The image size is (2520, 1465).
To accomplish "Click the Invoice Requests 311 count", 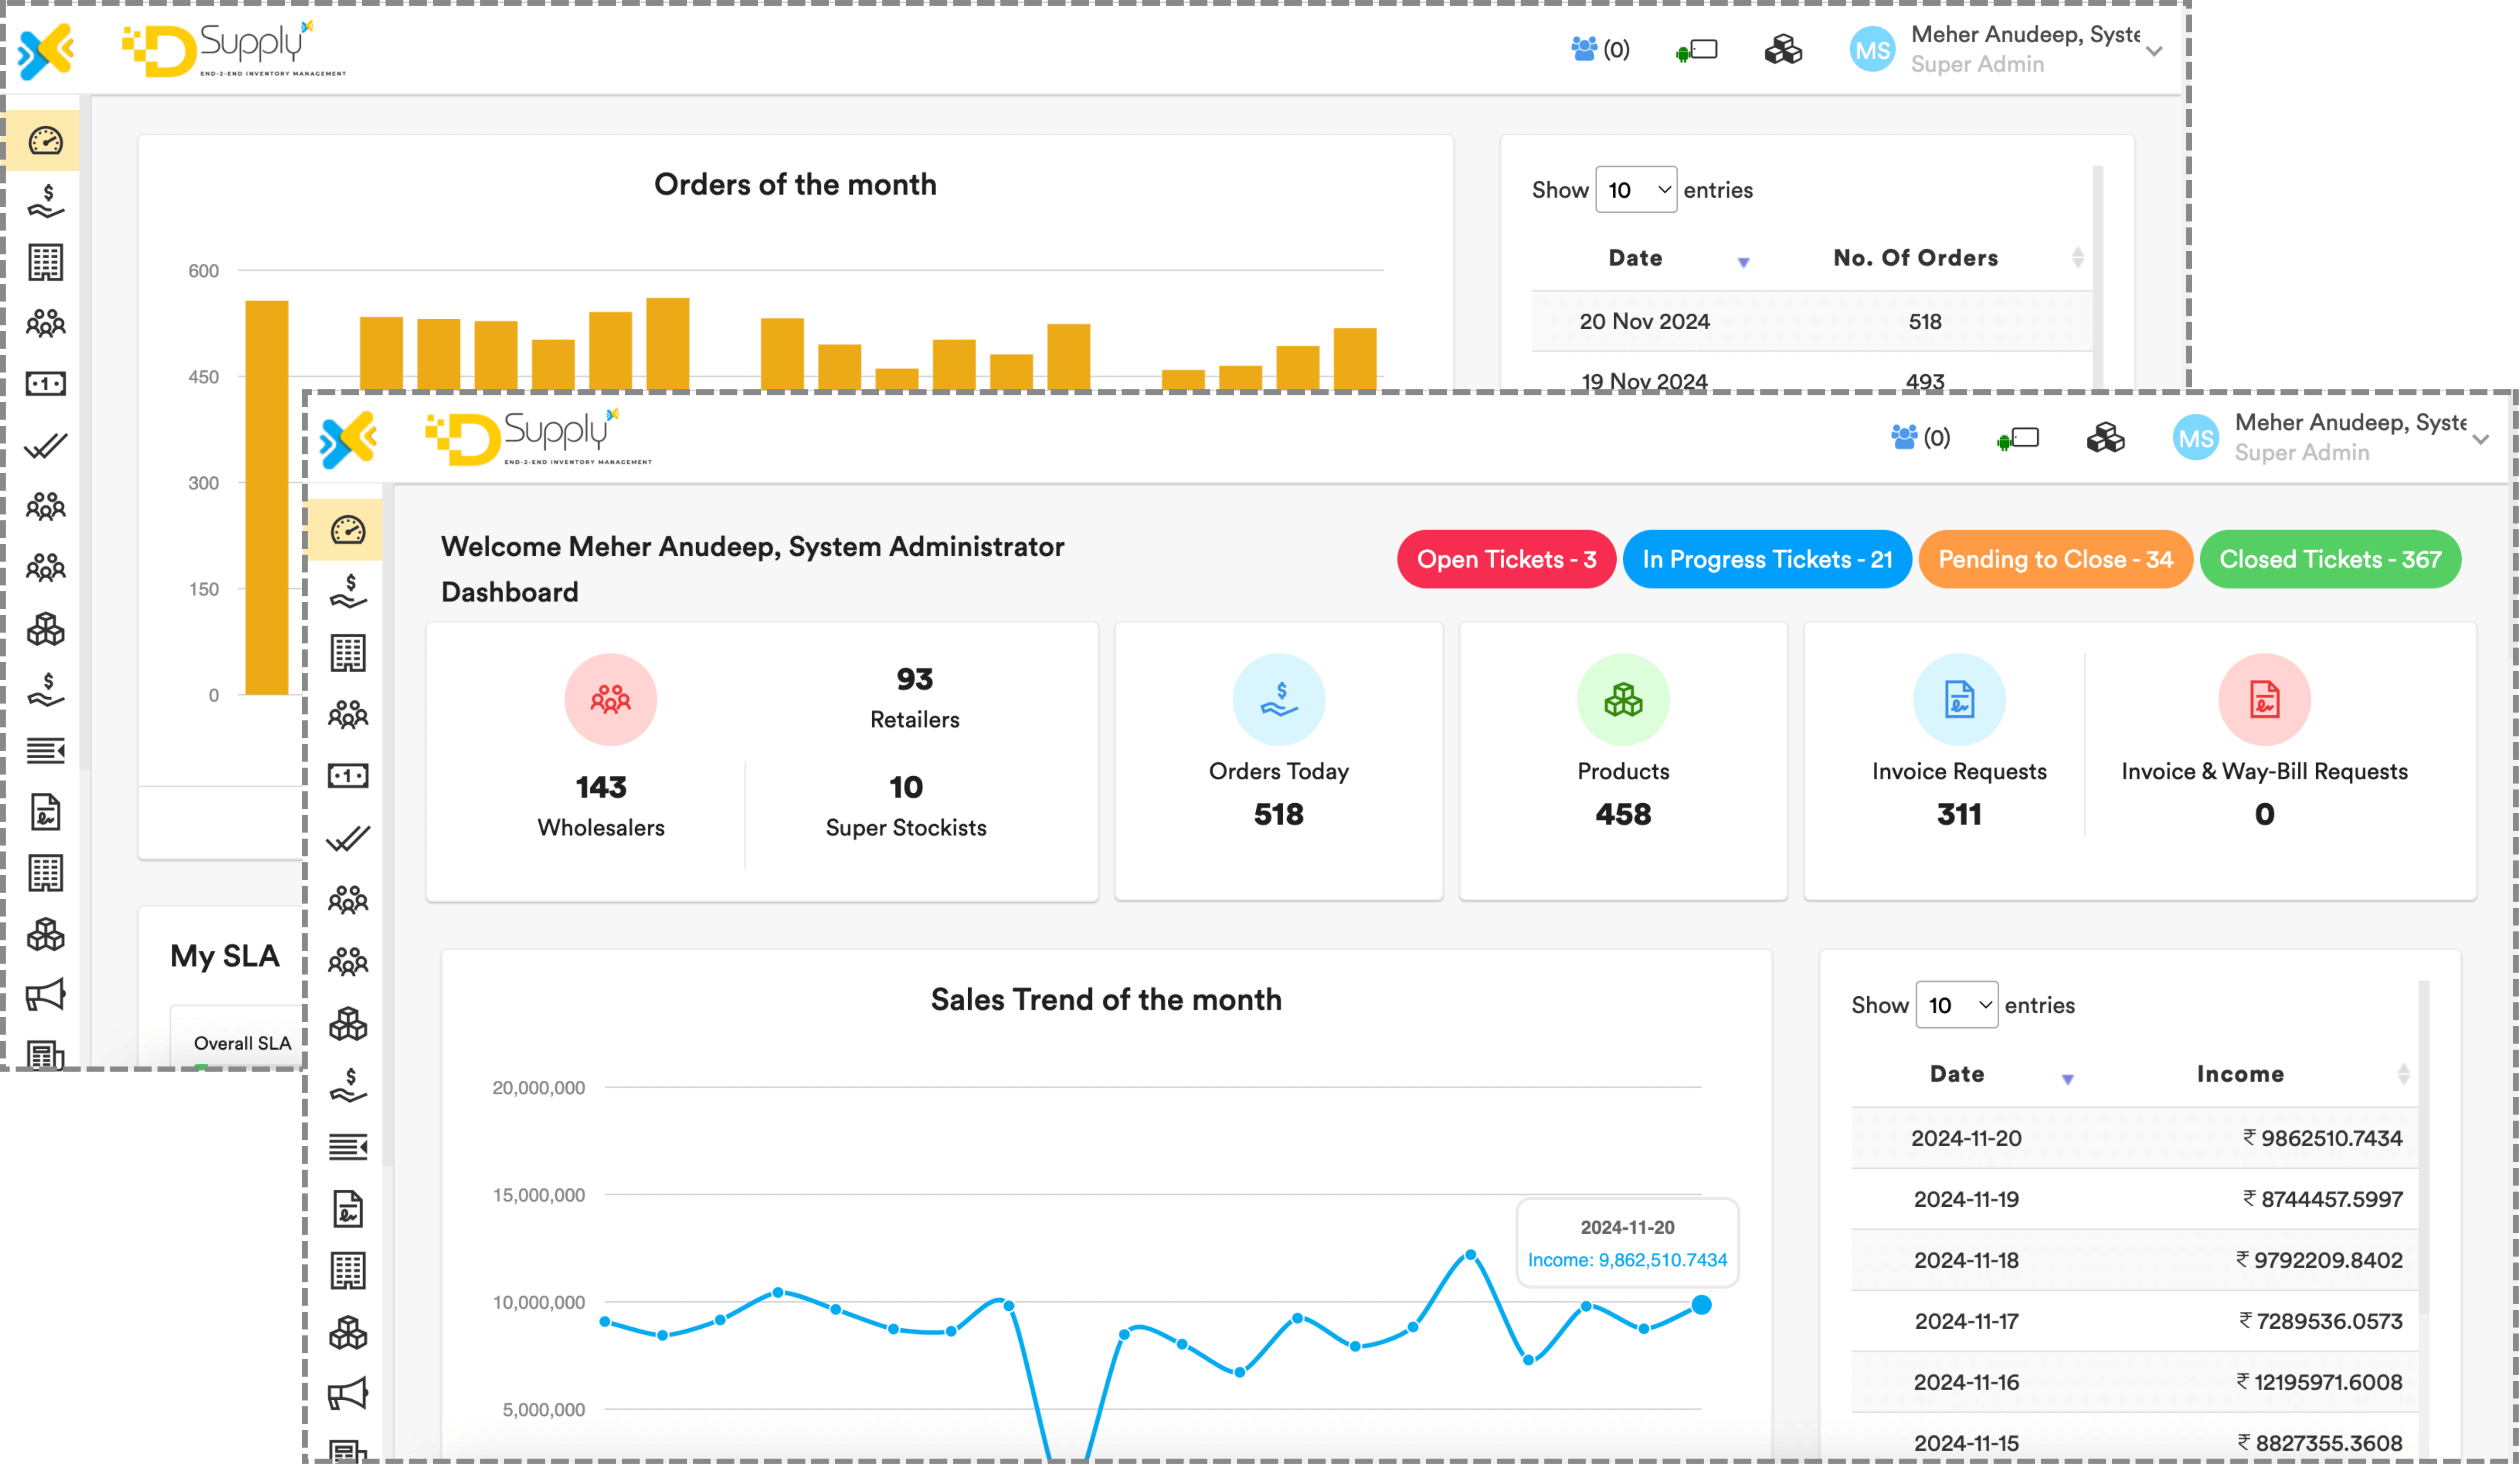I will (x=1959, y=814).
